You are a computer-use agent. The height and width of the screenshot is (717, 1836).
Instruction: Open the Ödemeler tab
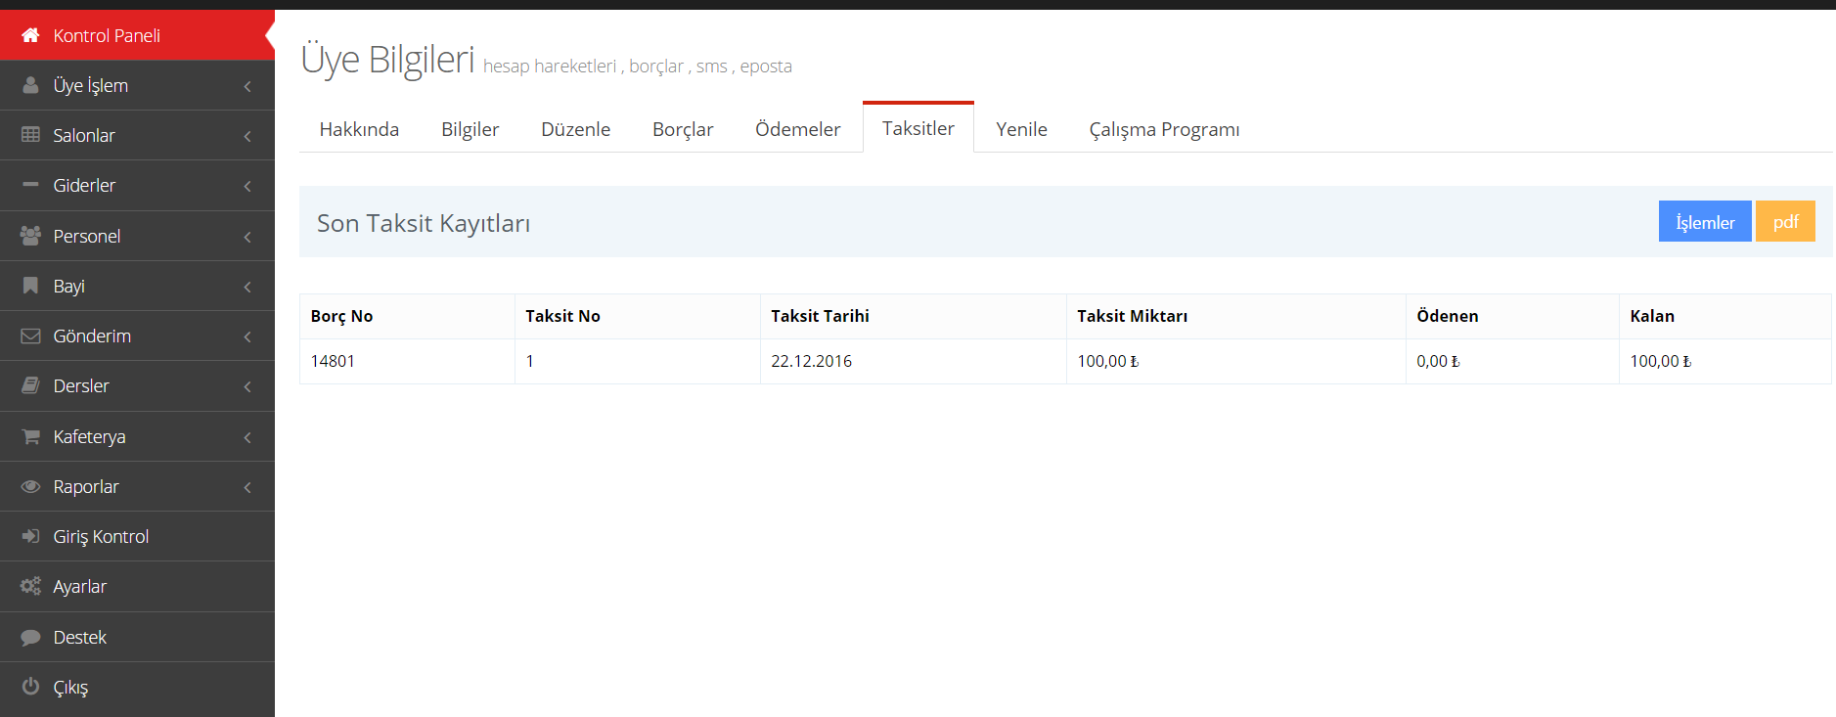tap(797, 129)
